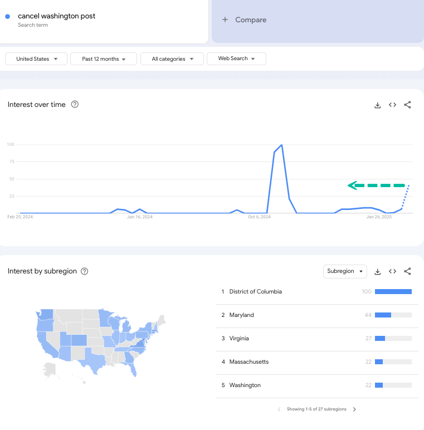Open help for Interest by subregion
This screenshot has width=424, height=430.
pos(84,271)
